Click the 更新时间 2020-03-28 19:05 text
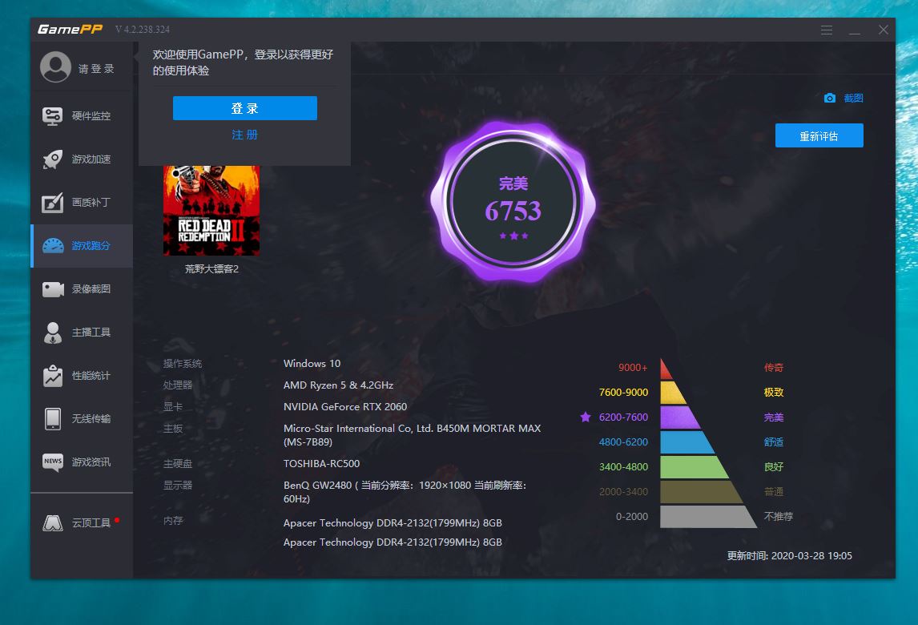This screenshot has width=918, height=625. pos(789,556)
